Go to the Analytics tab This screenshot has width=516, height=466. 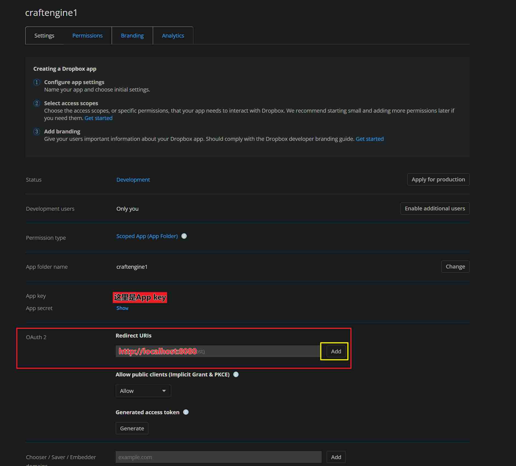tap(173, 36)
